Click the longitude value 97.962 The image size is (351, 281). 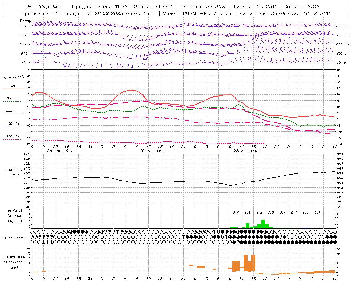(x=216, y=7)
